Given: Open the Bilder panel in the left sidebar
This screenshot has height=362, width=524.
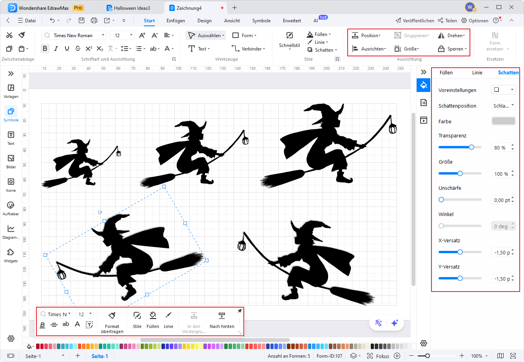Looking at the screenshot, I should (11, 161).
